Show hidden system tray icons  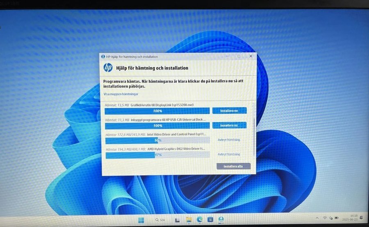[317, 218]
